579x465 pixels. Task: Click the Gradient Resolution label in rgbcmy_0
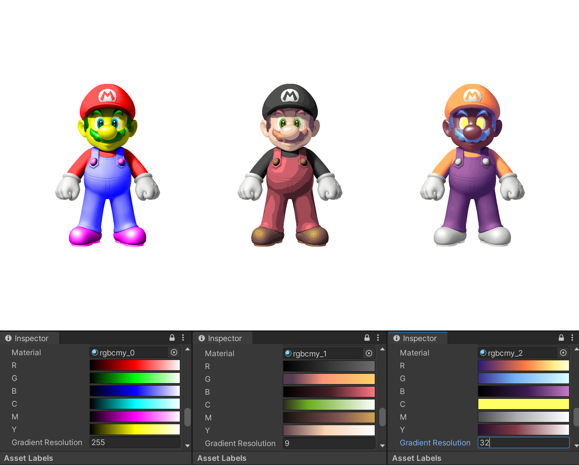point(47,442)
